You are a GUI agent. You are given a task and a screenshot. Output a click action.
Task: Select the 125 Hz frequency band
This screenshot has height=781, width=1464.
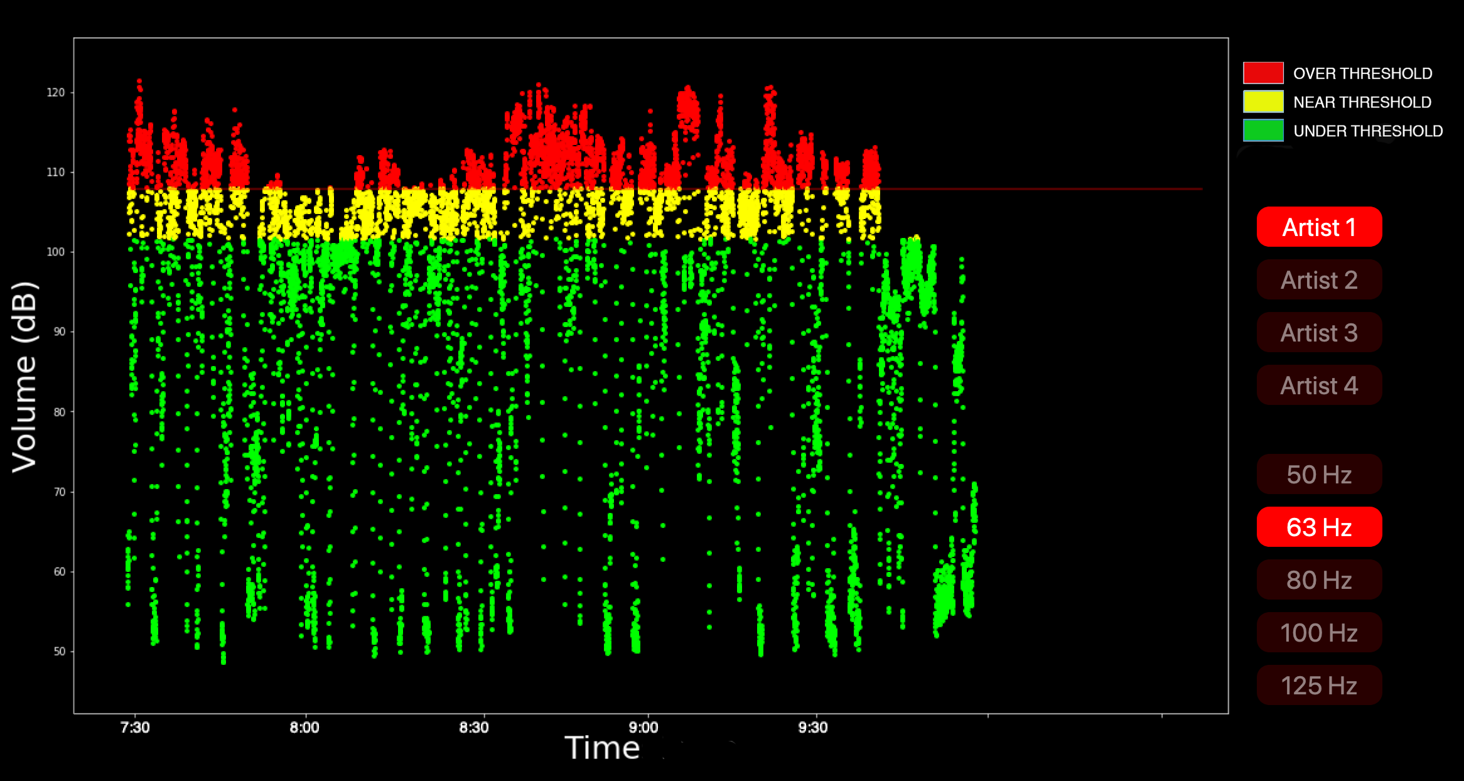tap(1319, 686)
